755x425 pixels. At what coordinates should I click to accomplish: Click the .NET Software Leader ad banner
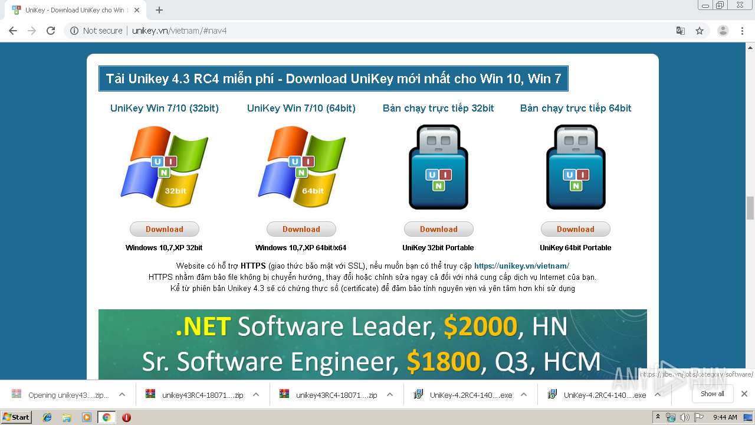pyautogui.click(x=373, y=345)
